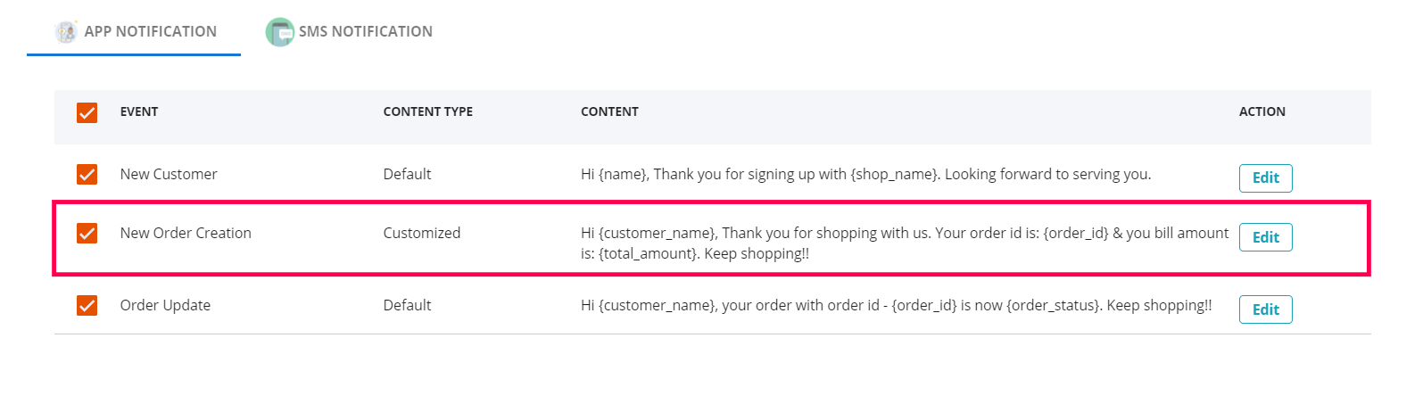Open Edit for the Order Update row

[x=1265, y=309]
